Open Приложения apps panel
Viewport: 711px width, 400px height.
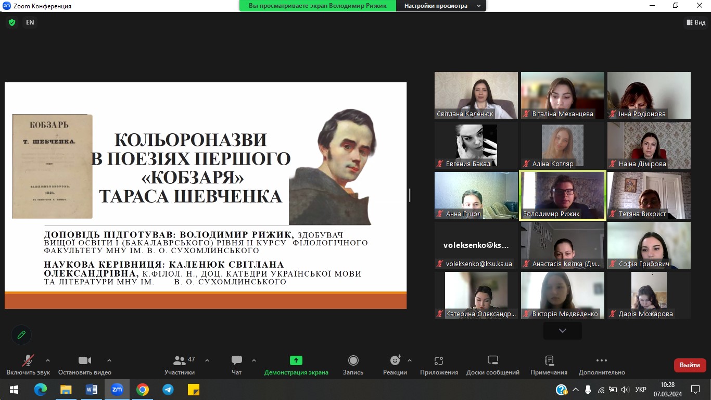[x=439, y=365]
